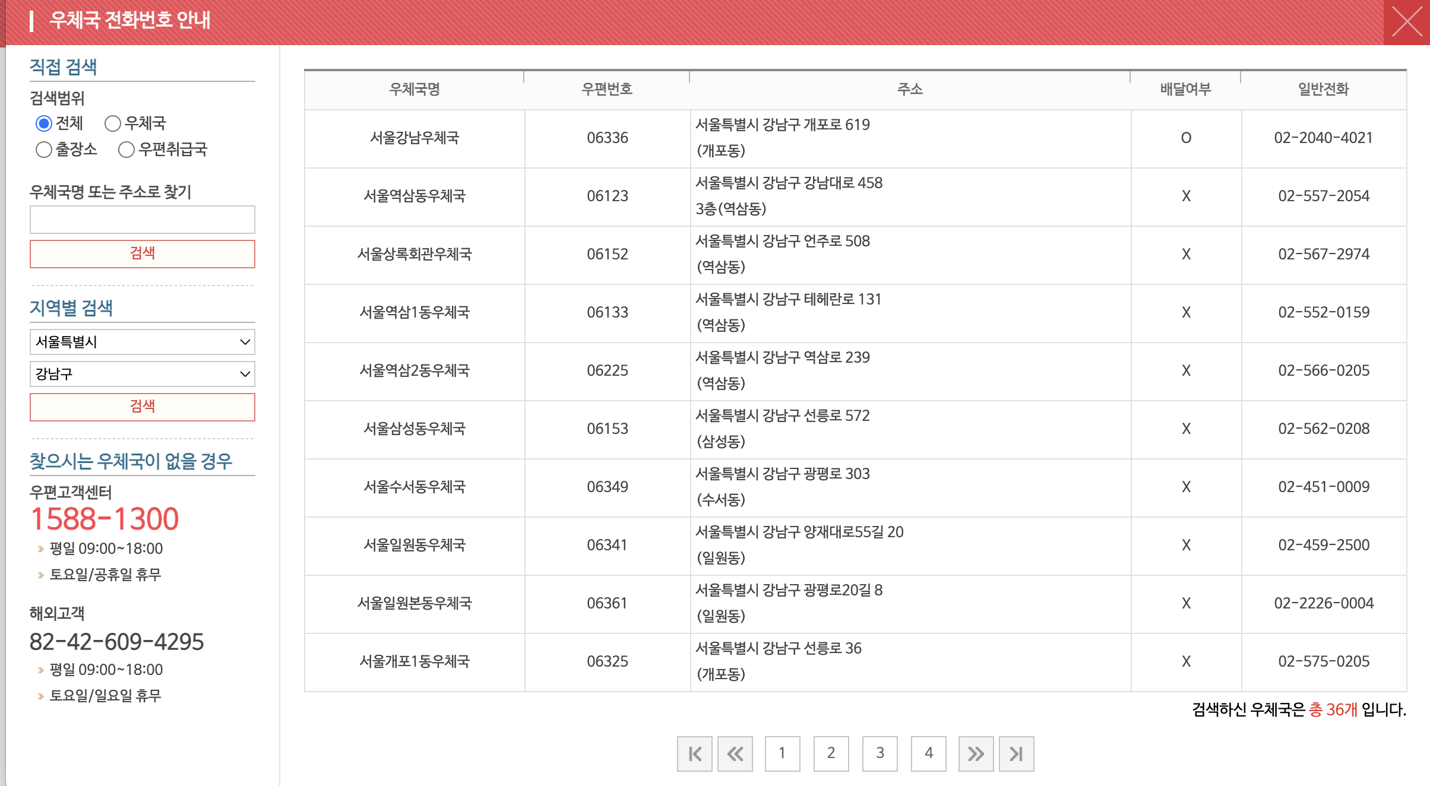Select the 우체국 search scope
The height and width of the screenshot is (786, 1430).
click(x=112, y=123)
